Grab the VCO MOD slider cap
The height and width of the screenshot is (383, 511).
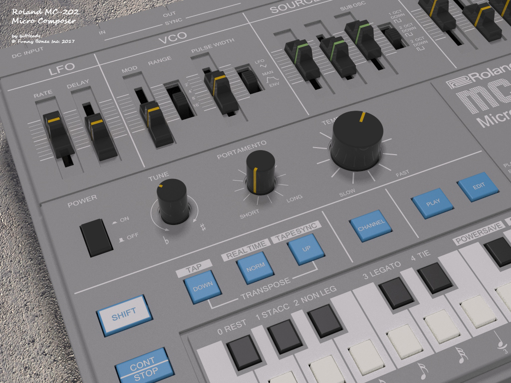pos(156,124)
